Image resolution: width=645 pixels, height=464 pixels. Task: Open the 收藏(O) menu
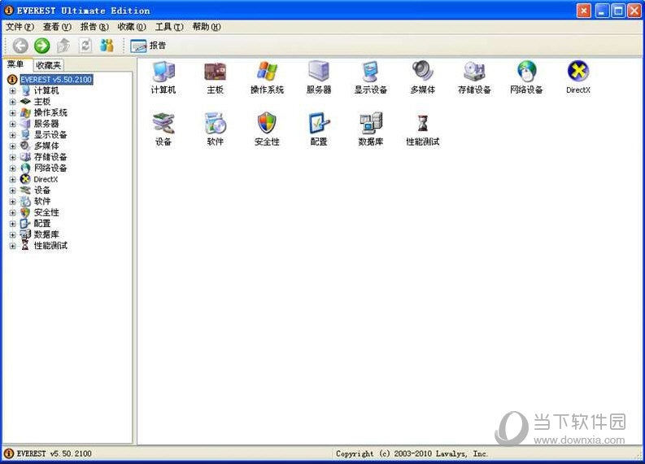point(132,27)
